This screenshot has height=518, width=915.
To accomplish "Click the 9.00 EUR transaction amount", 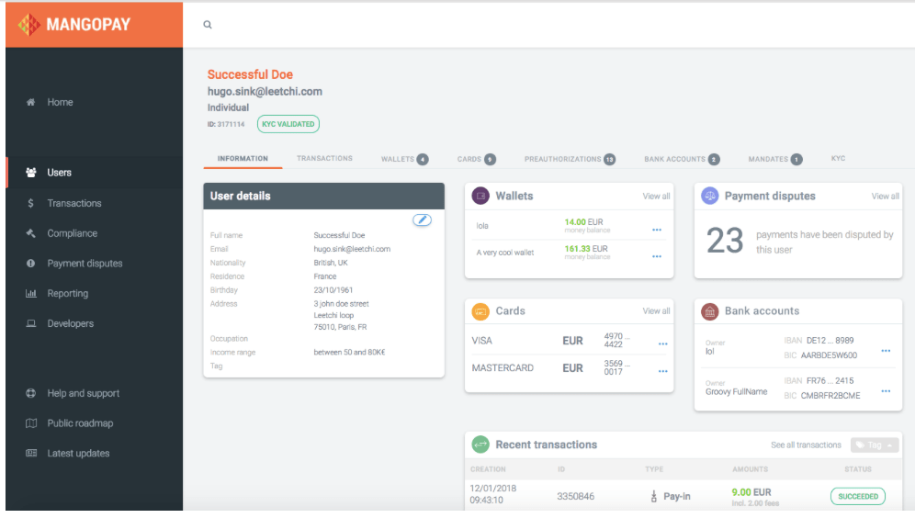I will [x=751, y=492].
